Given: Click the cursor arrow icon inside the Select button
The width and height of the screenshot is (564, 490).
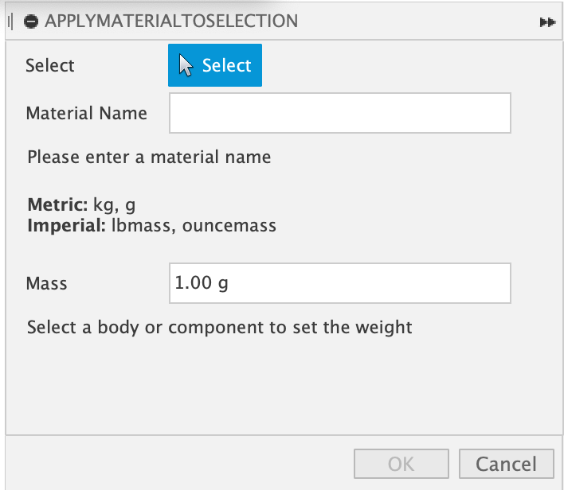Looking at the screenshot, I should (x=186, y=65).
